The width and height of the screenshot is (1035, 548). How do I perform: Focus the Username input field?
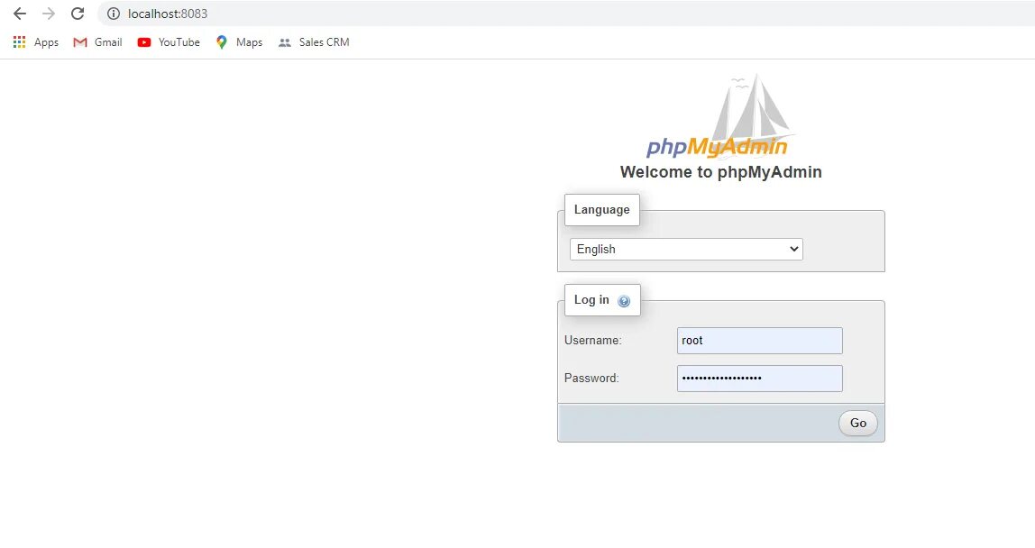[759, 341]
